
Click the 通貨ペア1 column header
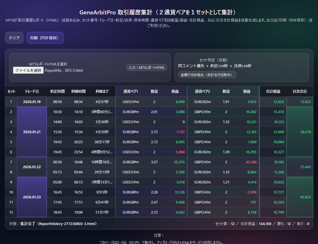(x=131, y=92)
